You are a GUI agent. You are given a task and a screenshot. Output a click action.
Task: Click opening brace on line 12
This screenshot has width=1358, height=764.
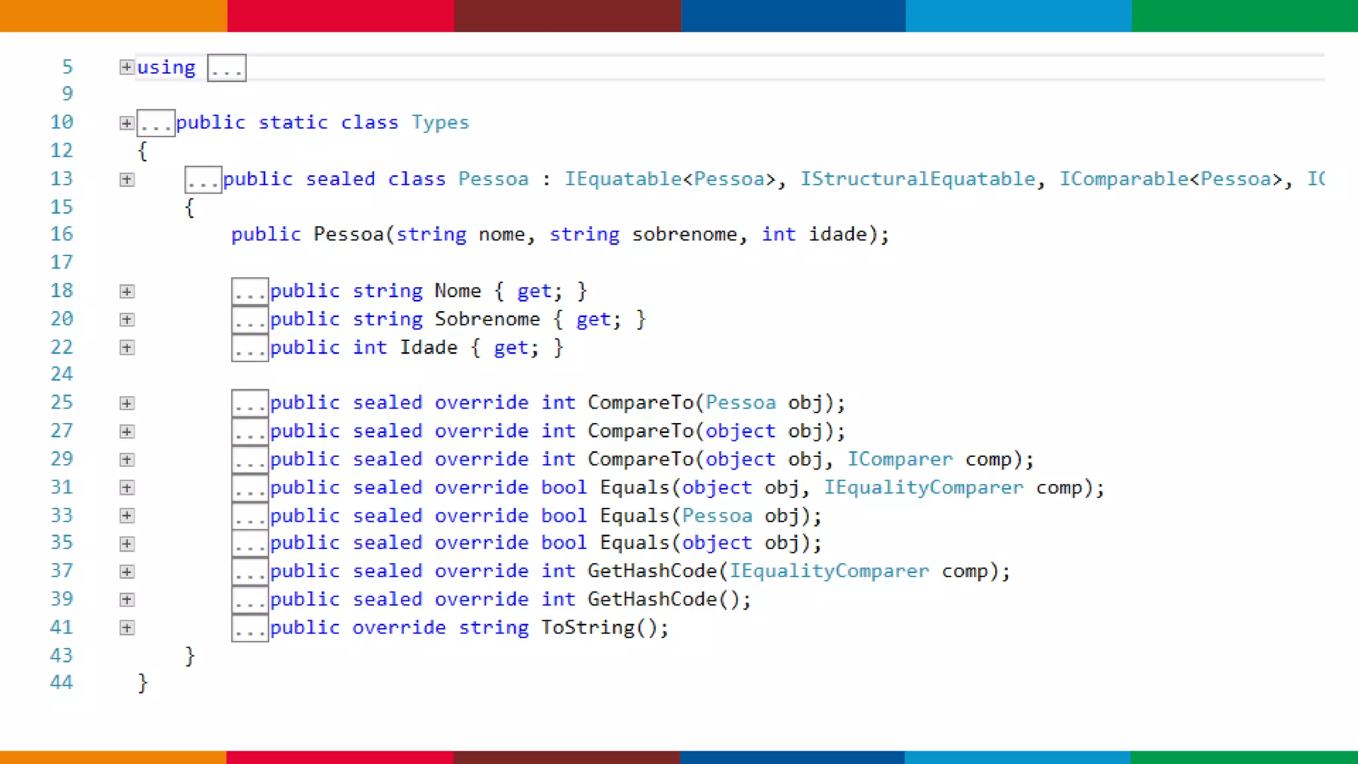(x=143, y=151)
